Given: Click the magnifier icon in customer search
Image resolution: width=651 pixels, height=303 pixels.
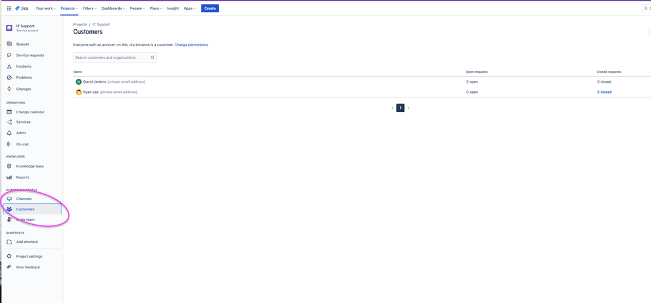Looking at the screenshot, I should pyautogui.click(x=152, y=58).
